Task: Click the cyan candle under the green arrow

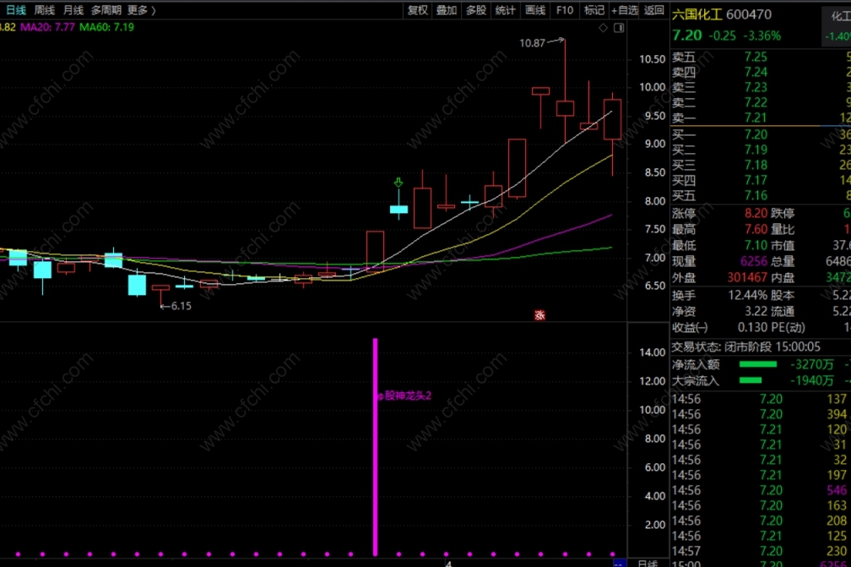Action: click(398, 210)
